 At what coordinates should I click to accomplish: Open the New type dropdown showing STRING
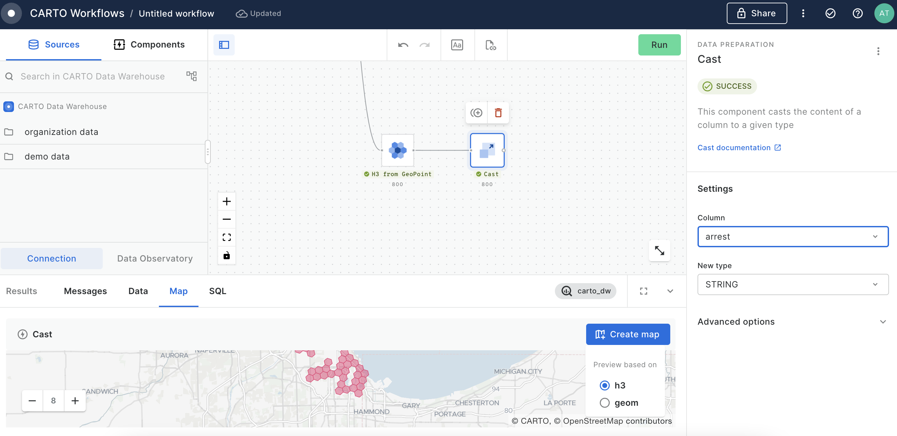pos(793,285)
